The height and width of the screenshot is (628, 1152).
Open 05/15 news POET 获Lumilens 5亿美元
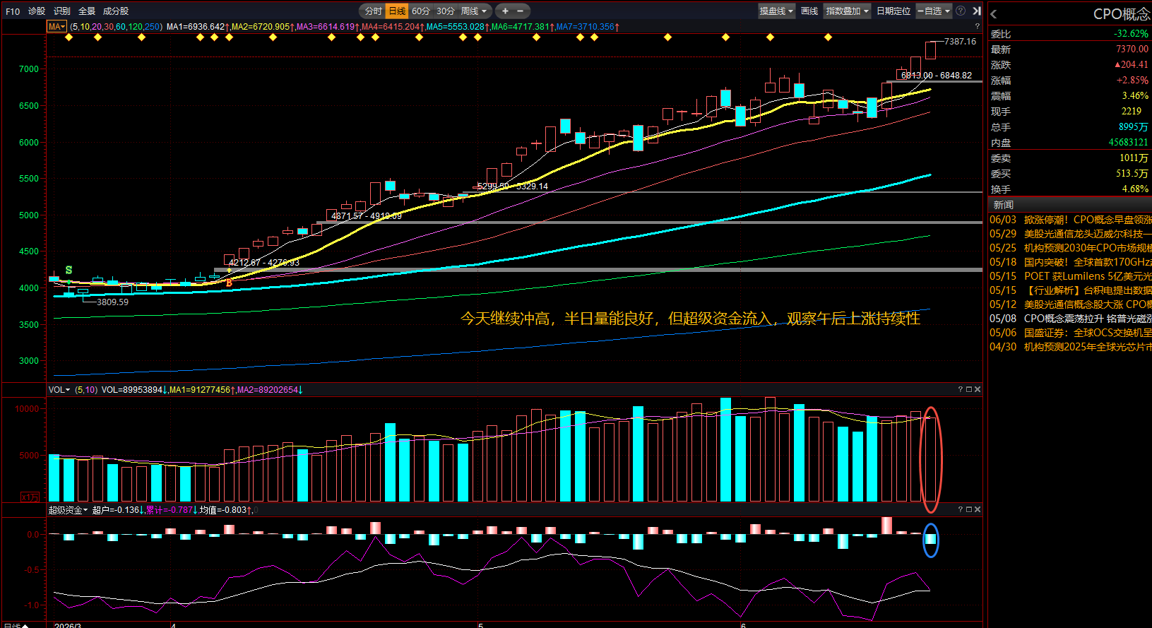point(1070,276)
